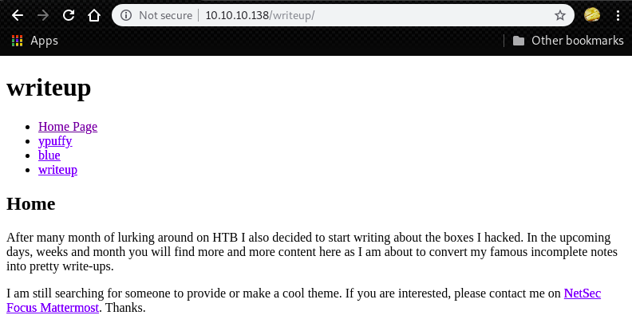Image resolution: width=632 pixels, height=323 pixels.
Task: Open the ypuffy write-up link
Action: tap(55, 141)
